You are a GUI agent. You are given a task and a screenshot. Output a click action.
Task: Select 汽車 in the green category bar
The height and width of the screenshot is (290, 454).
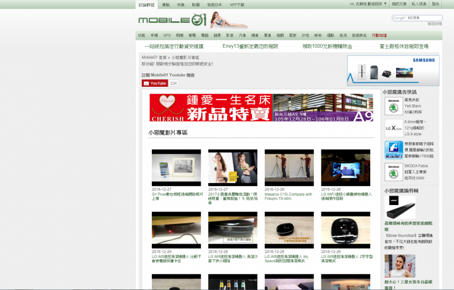click(242, 35)
